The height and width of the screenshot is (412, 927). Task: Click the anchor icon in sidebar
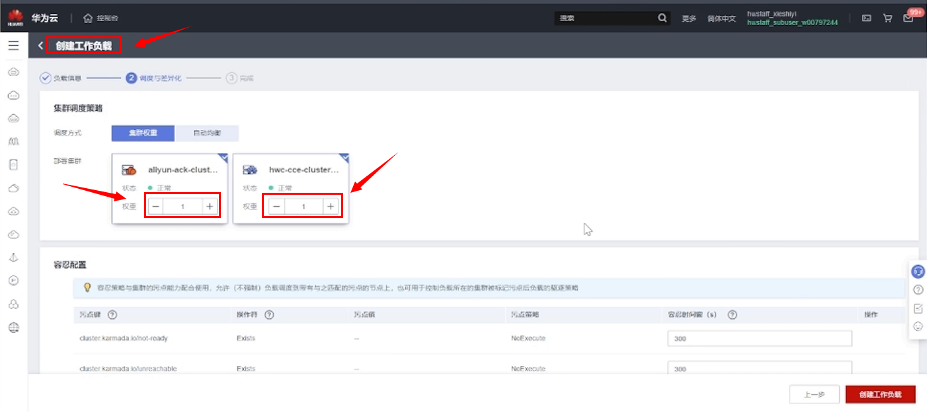coord(13,257)
